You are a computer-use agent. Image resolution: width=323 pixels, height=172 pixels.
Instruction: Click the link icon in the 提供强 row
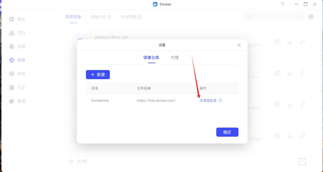(x=303, y=136)
